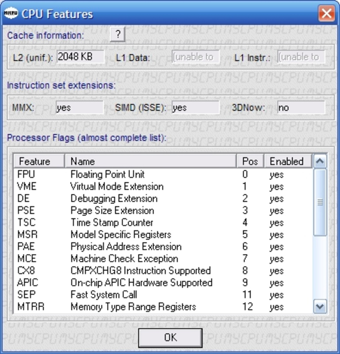Viewport: 340px width, 354px height.
Task: Click the 3DNow value field showing no
Action: [301, 108]
